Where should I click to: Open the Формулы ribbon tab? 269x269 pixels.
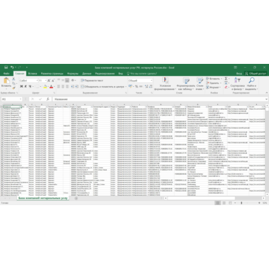click(x=73, y=73)
